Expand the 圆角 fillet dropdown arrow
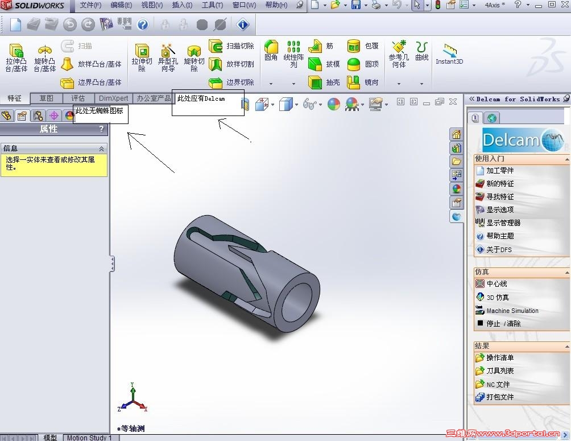571x441 pixels. click(271, 84)
